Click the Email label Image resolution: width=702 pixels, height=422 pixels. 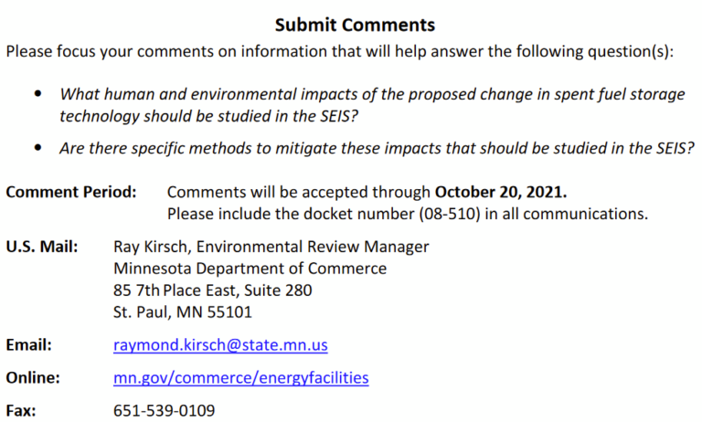click(x=28, y=345)
